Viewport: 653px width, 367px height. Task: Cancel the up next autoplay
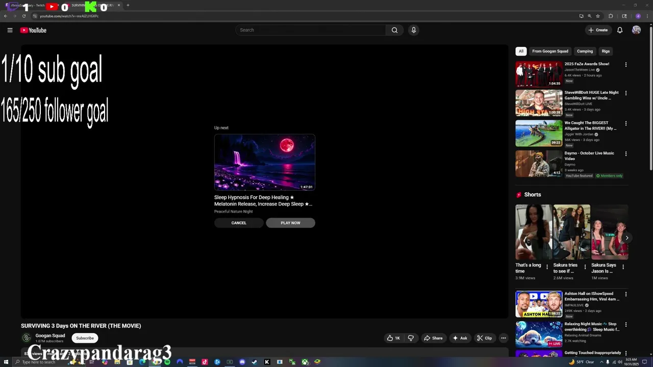click(239, 223)
